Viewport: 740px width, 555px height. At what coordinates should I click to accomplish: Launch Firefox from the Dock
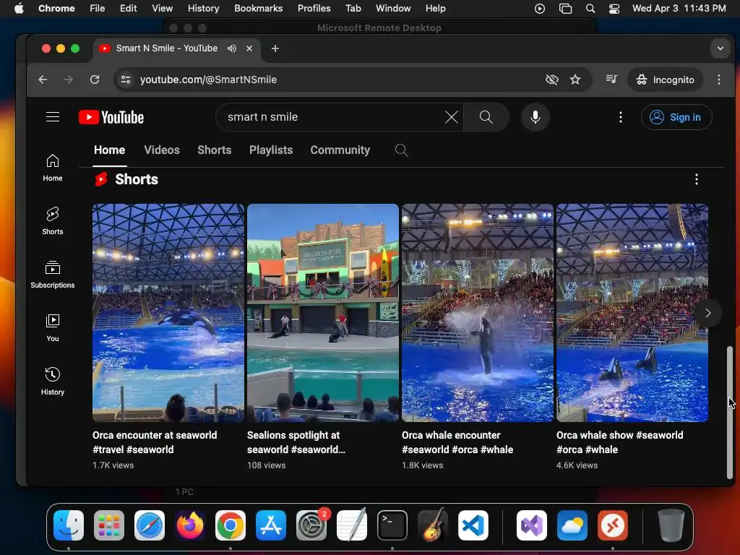tap(190, 525)
